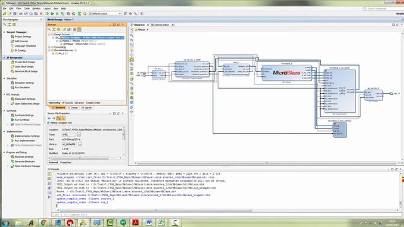Open Add Sources in Flow Navigator
This screenshot has width=404, height=227.
(21, 41)
